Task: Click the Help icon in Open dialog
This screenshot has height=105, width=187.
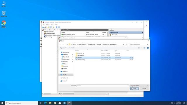Action: pos(148,48)
